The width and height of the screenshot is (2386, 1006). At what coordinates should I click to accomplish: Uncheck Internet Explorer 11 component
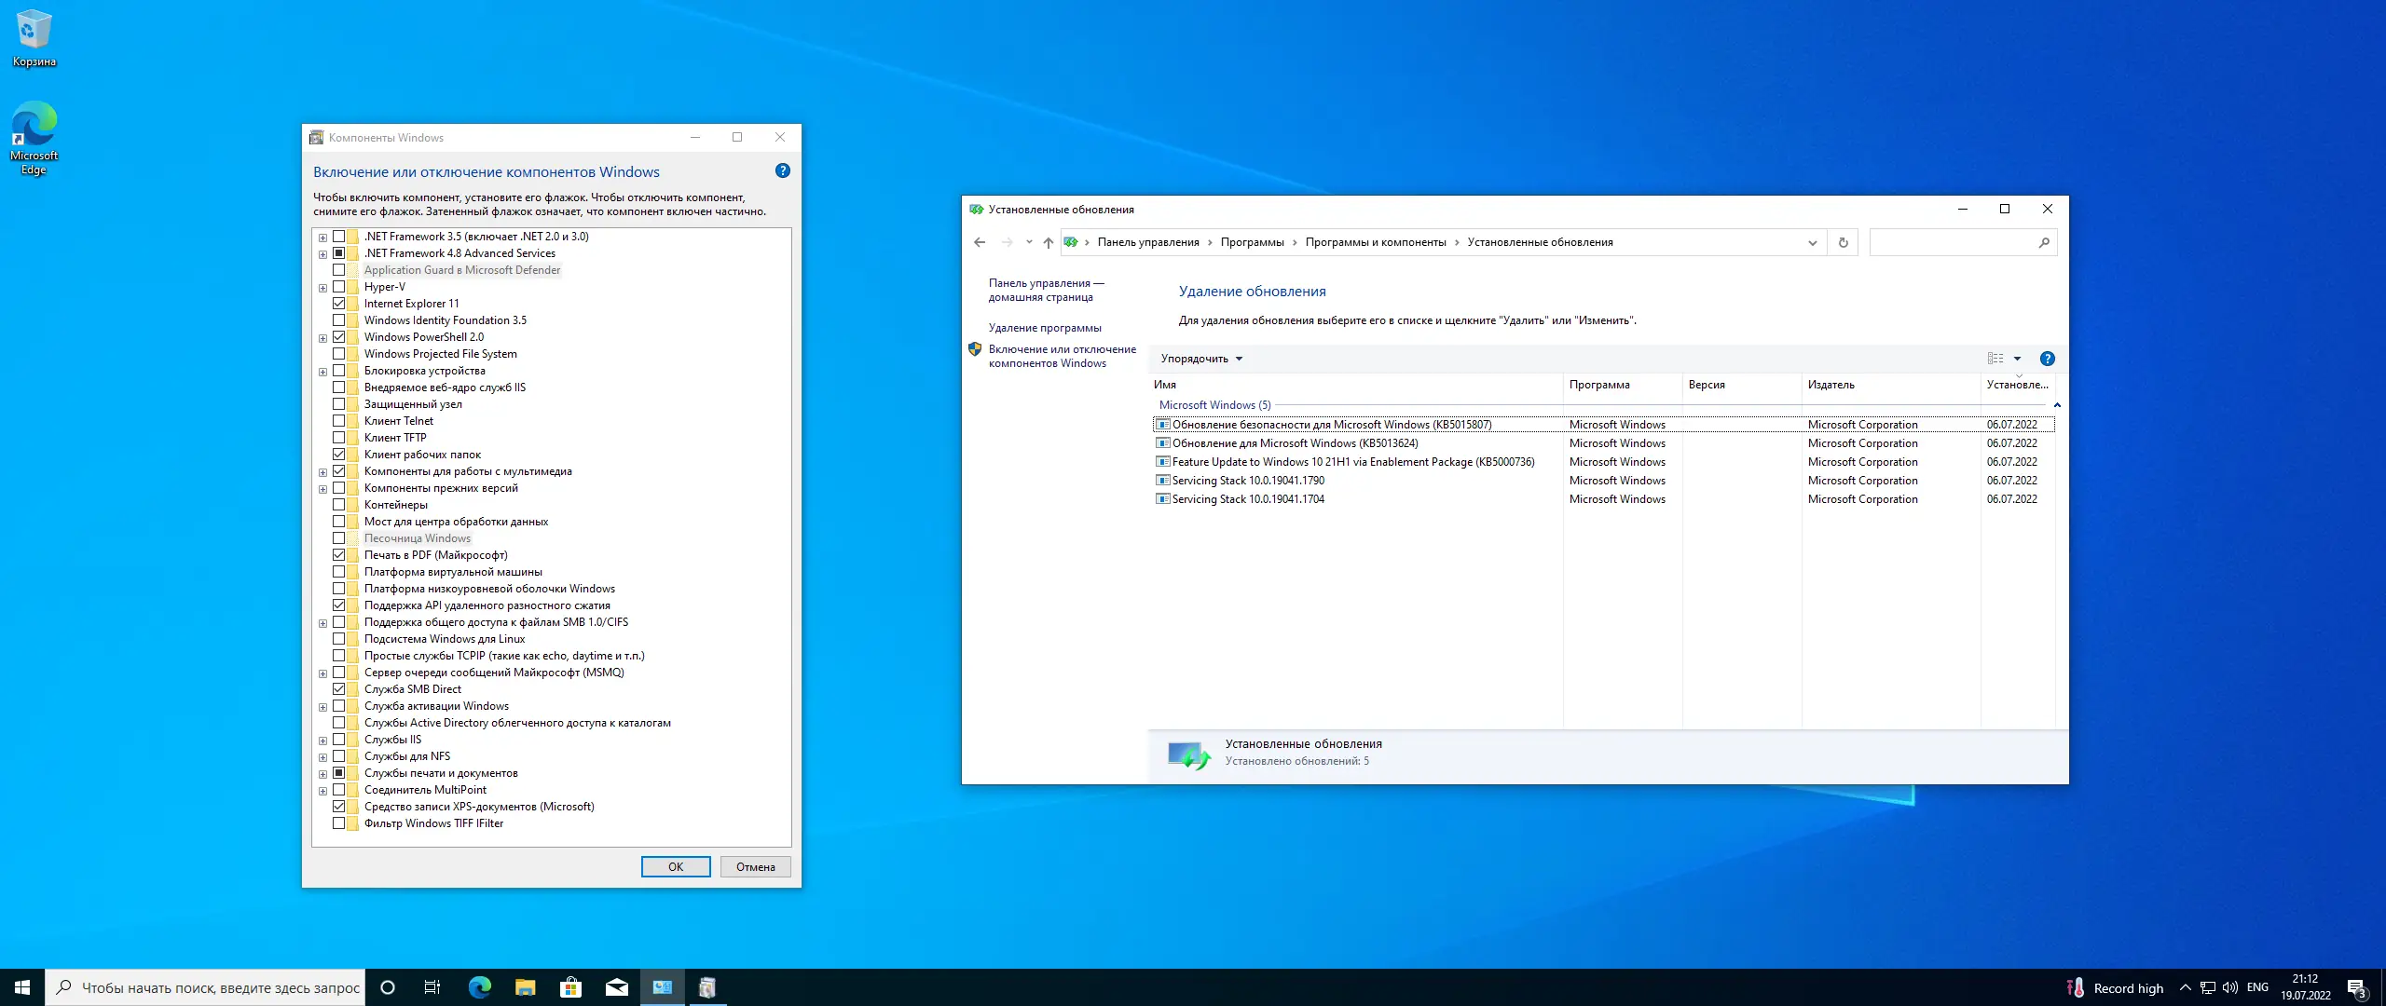pos(339,304)
